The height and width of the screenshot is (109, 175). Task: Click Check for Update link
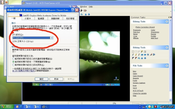coord(140,93)
